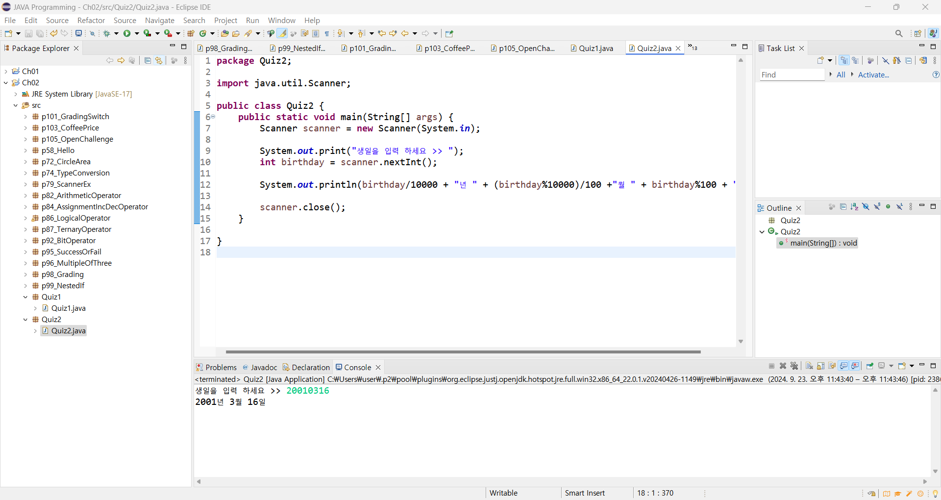Click the Activate... link
The width and height of the screenshot is (941, 500).
coord(873,75)
